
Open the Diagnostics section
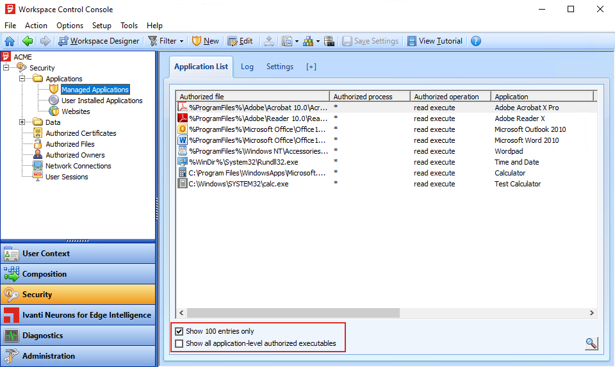click(x=78, y=335)
